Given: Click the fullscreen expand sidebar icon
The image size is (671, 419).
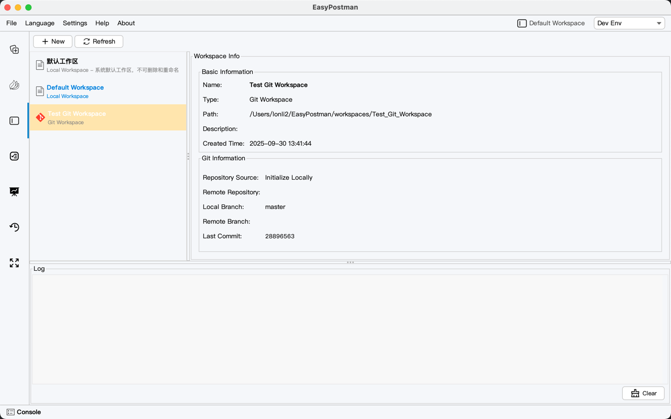Looking at the screenshot, I should pos(14,262).
